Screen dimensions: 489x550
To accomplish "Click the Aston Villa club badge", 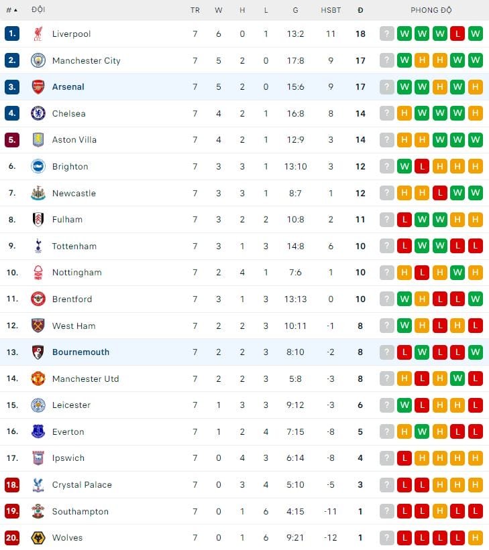I will [38, 139].
